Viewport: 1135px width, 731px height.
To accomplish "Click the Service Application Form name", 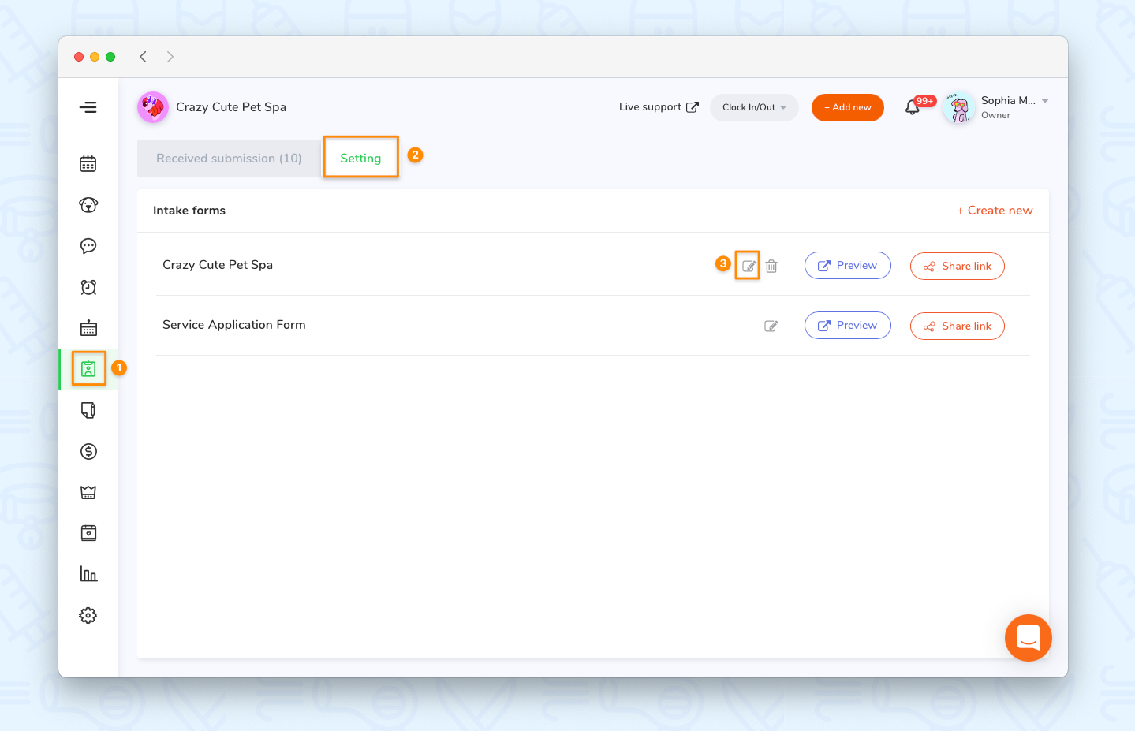I will click(x=234, y=325).
